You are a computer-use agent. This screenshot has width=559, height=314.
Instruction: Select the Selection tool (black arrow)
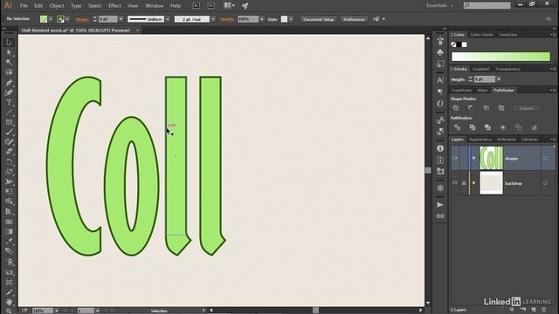pyautogui.click(x=9, y=43)
